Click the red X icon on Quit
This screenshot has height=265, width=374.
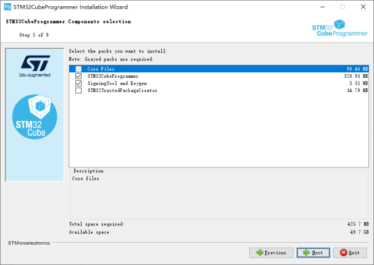[x=344, y=253]
